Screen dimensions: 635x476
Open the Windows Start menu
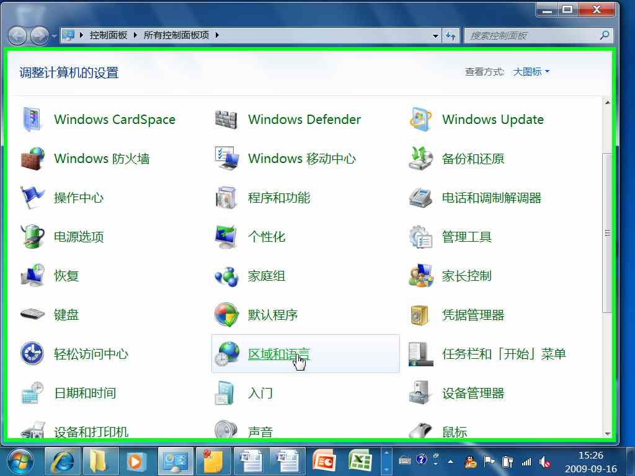click(x=20, y=461)
